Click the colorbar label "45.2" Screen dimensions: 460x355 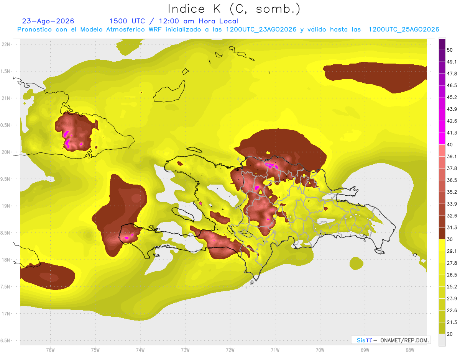tap(452, 97)
